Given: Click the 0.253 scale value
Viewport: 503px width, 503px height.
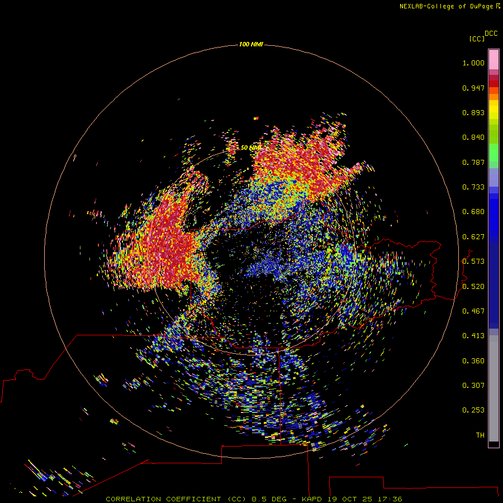Looking at the screenshot, I should (473, 410).
